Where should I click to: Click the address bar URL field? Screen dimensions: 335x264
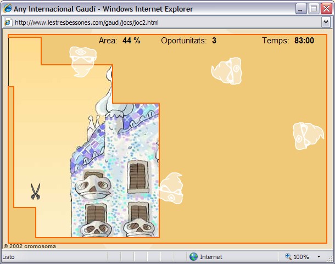163,23
